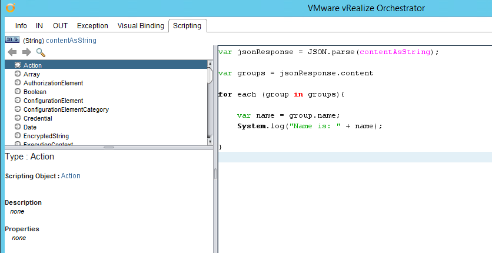This screenshot has height=253, width=492.
Task: Click the 'for each' loop line
Action: (x=281, y=94)
